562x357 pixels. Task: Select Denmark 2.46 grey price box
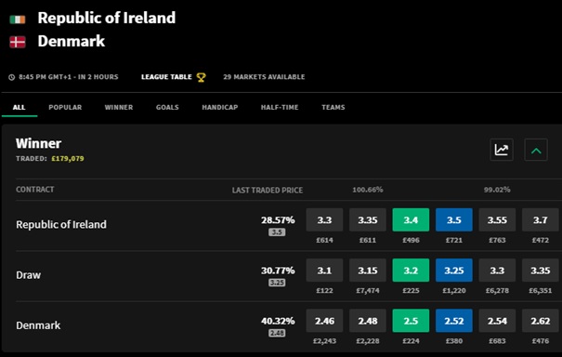click(324, 321)
